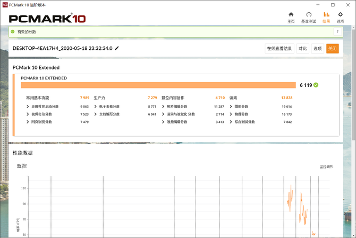Click the orange PCMark 10 Extended score bar
This screenshot has height=238, width=356.
158,85
